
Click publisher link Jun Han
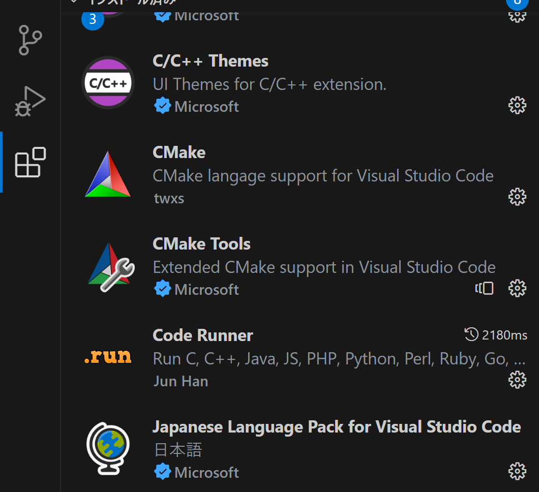(181, 381)
